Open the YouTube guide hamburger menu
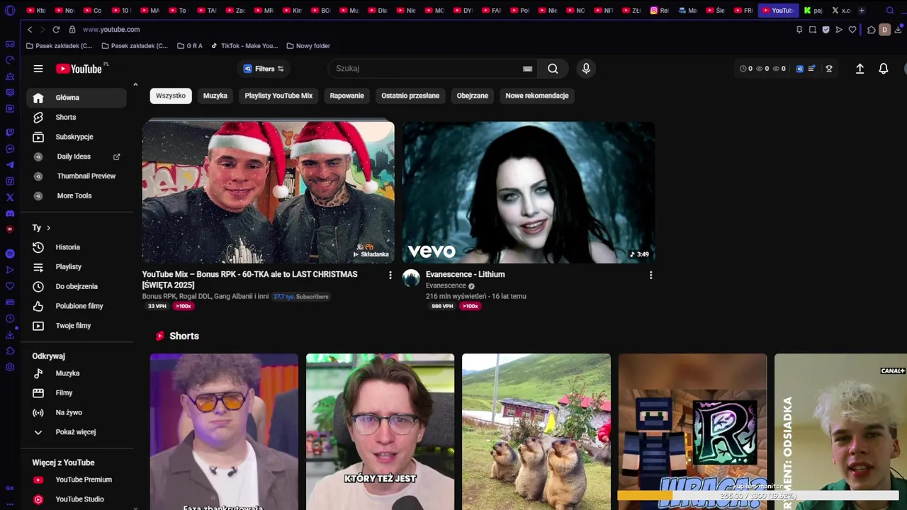This screenshot has width=907, height=510. pos(38,69)
